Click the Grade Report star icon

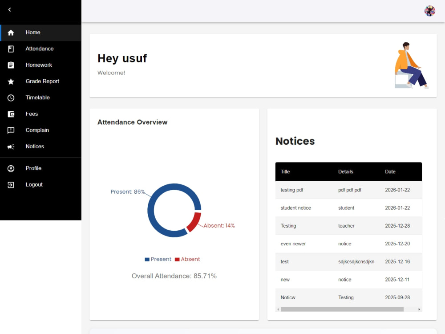(x=11, y=81)
